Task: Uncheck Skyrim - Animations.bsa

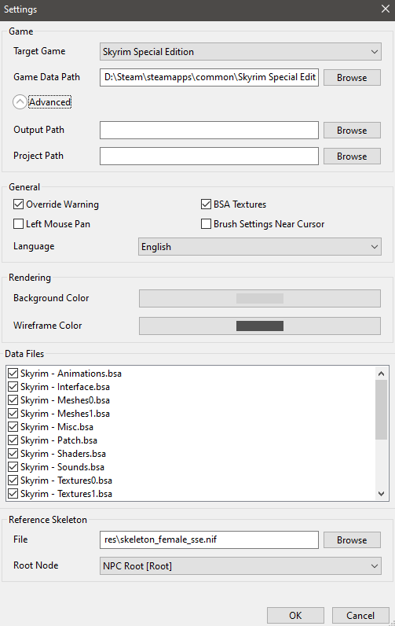Action: point(13,374)
